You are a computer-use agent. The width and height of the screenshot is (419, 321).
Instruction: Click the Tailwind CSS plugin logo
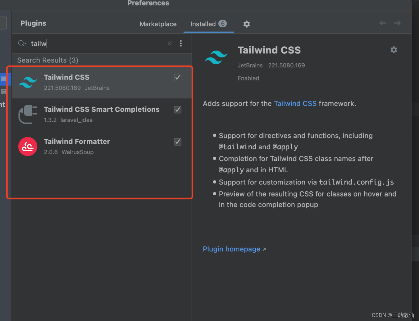[28, 82]
